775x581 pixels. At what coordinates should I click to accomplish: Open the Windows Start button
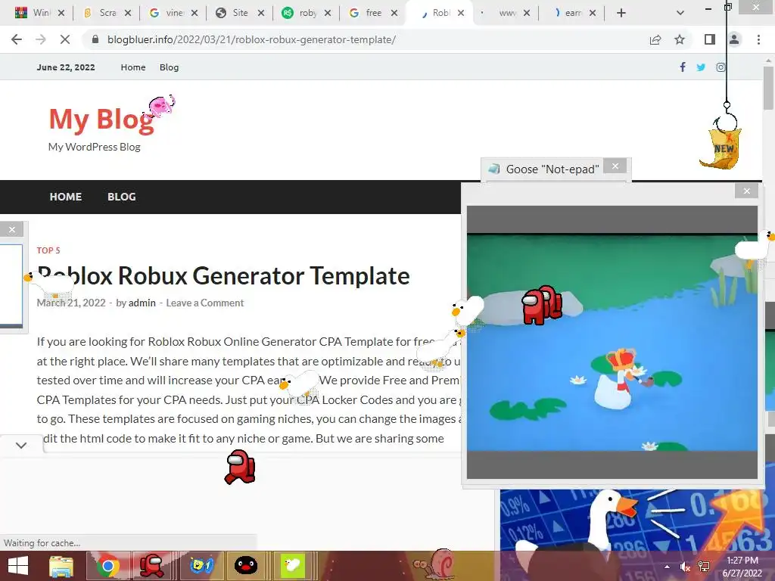(x=18, y=566)
